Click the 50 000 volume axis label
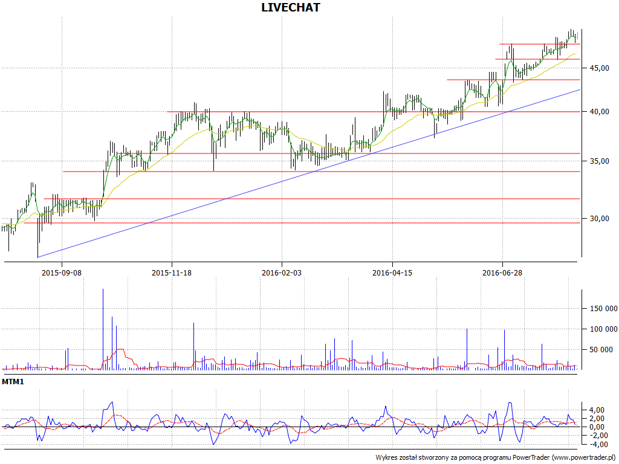Screen dimensions: 619x464 [601, 350]
